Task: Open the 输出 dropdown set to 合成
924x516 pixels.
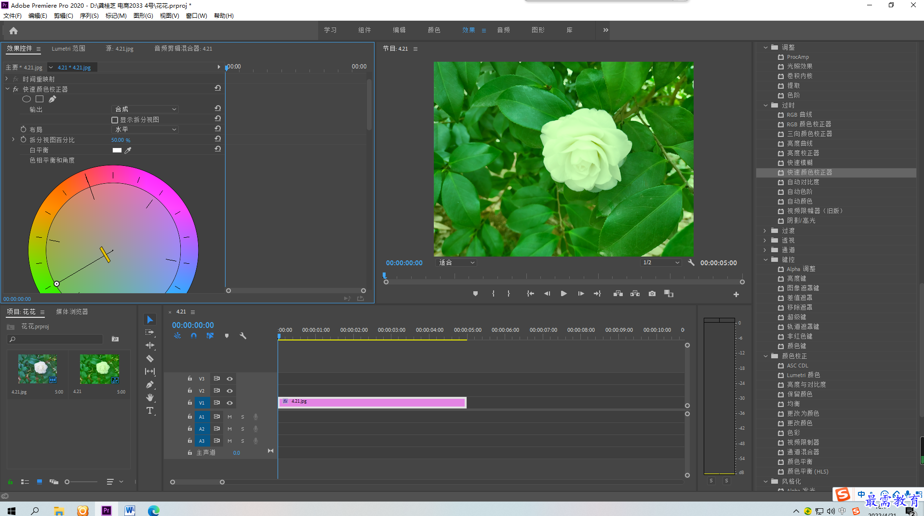Action: [145, 109]
